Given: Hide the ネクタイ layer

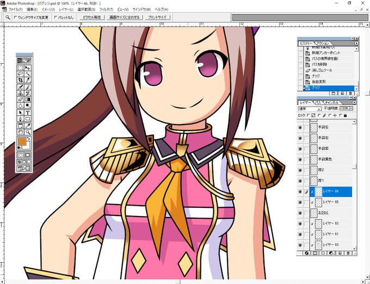Looking at the screenshot, I should [x=300, y=213].
